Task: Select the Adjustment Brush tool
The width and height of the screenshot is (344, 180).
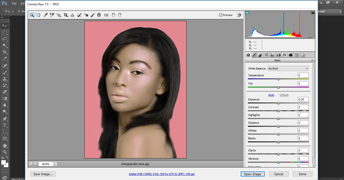Action: point(92,15)
